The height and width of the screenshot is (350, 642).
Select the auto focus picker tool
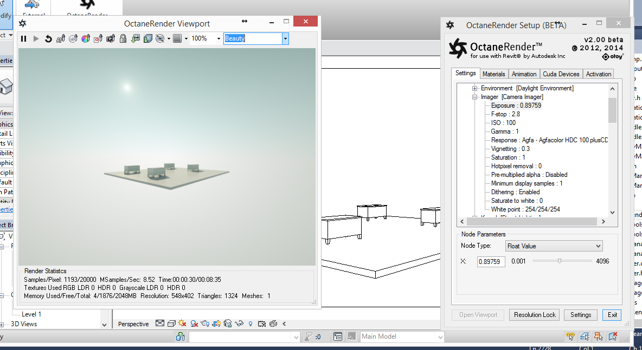click(61, 38)
